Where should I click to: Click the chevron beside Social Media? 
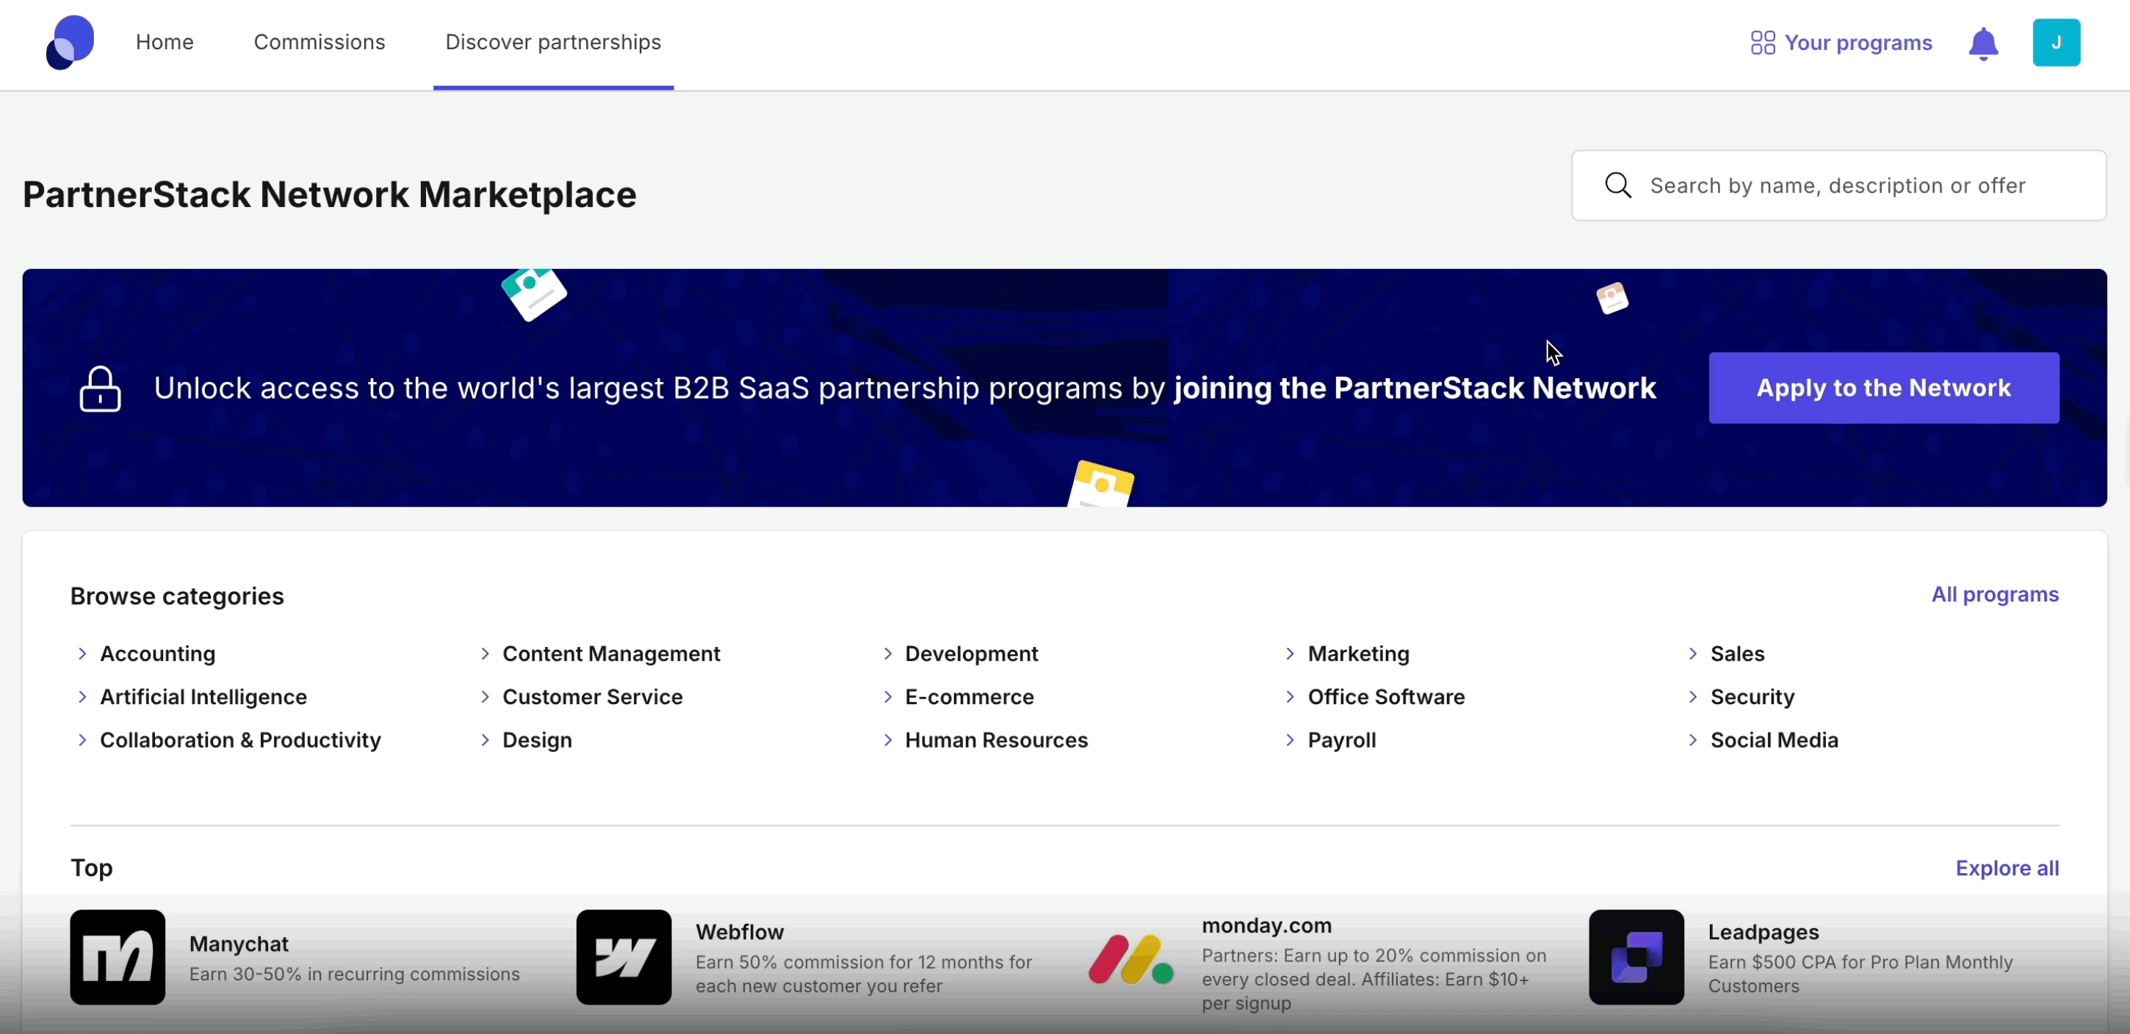1692,740
